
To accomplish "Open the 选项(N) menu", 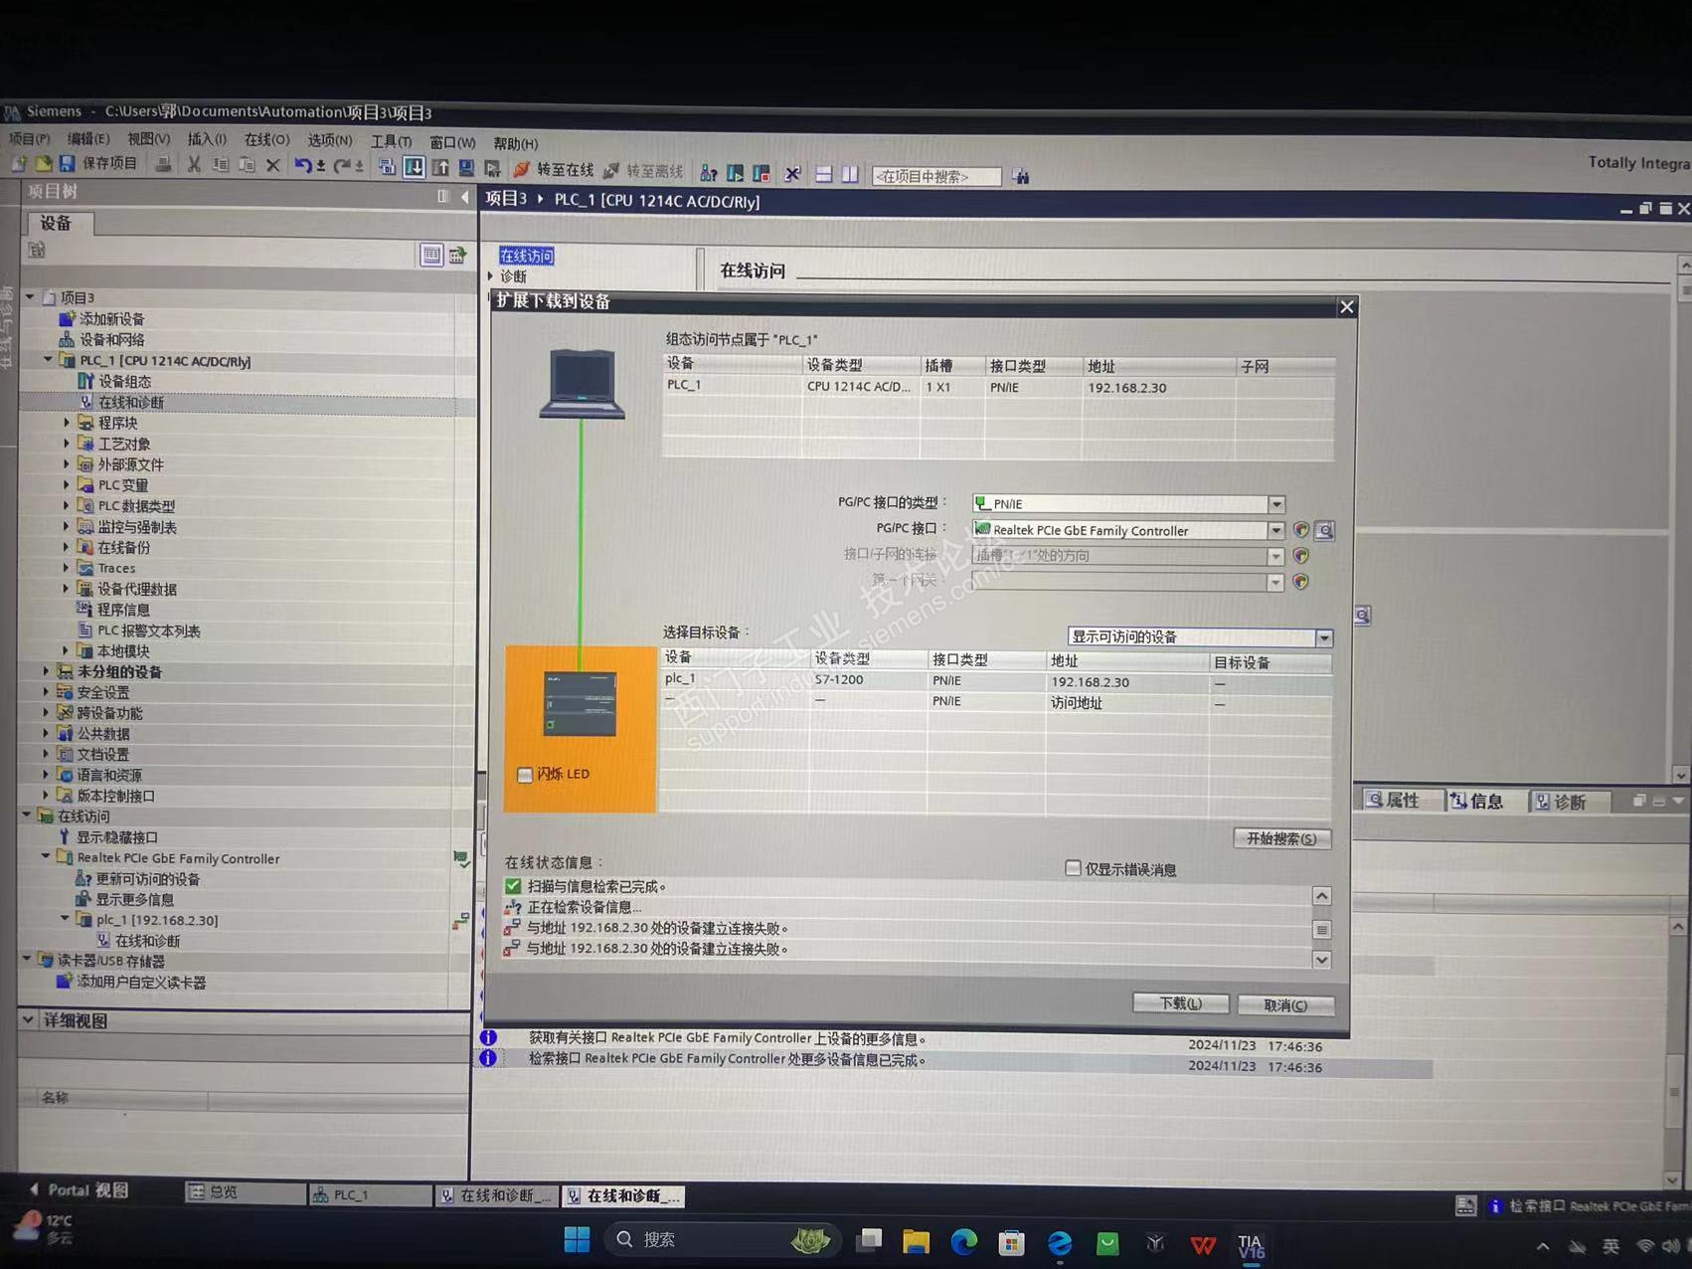I will point(329,141).
